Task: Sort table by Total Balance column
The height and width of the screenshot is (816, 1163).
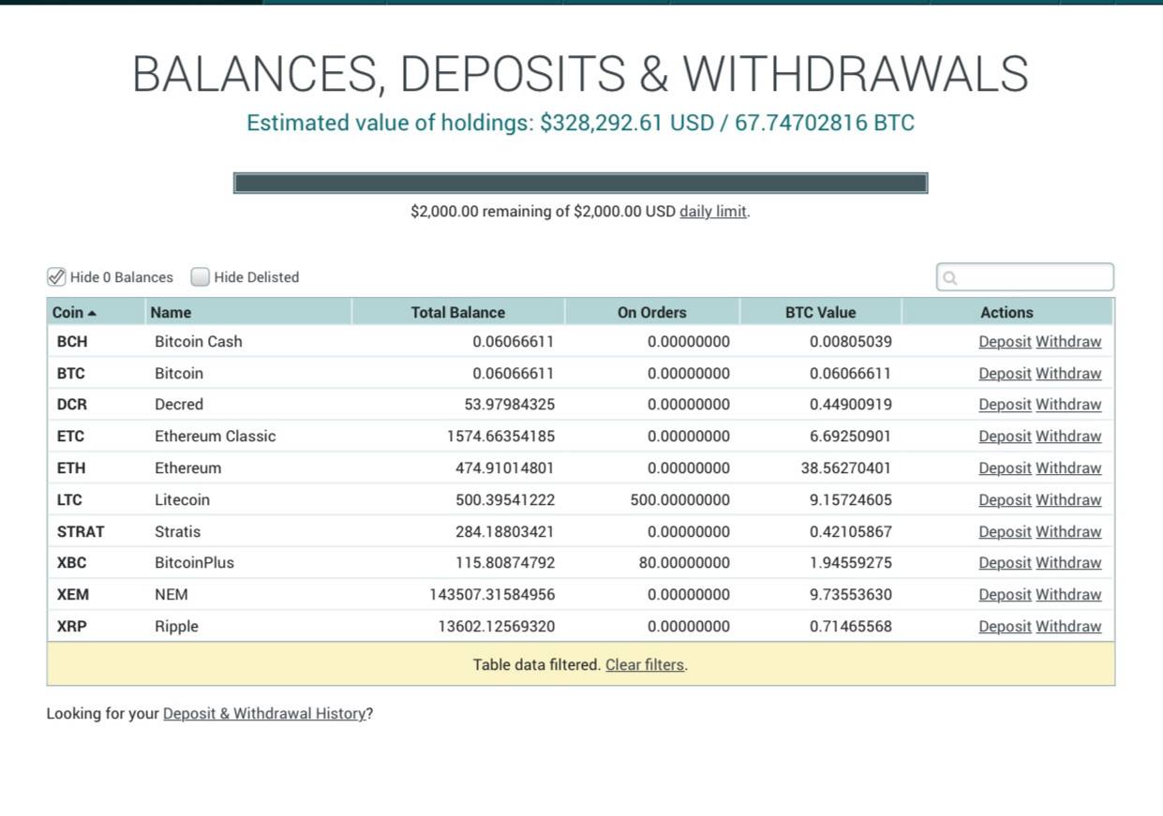Action: pyautogui.click(x=457, y=312)
